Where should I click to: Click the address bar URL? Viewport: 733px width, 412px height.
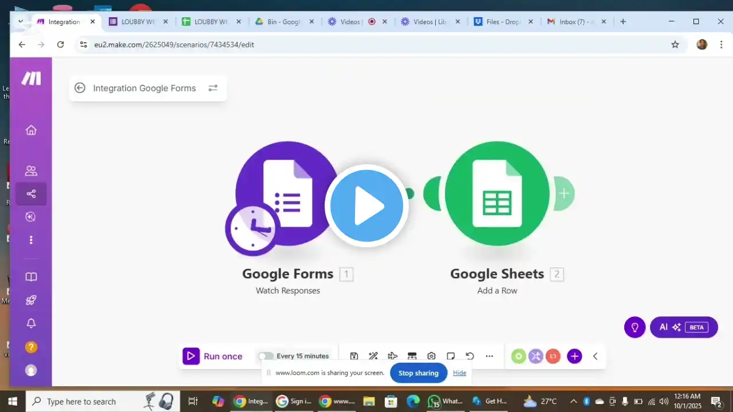pos(174,44)
